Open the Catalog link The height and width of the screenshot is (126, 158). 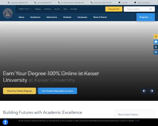pyautogui.click(x=38, y=9)
